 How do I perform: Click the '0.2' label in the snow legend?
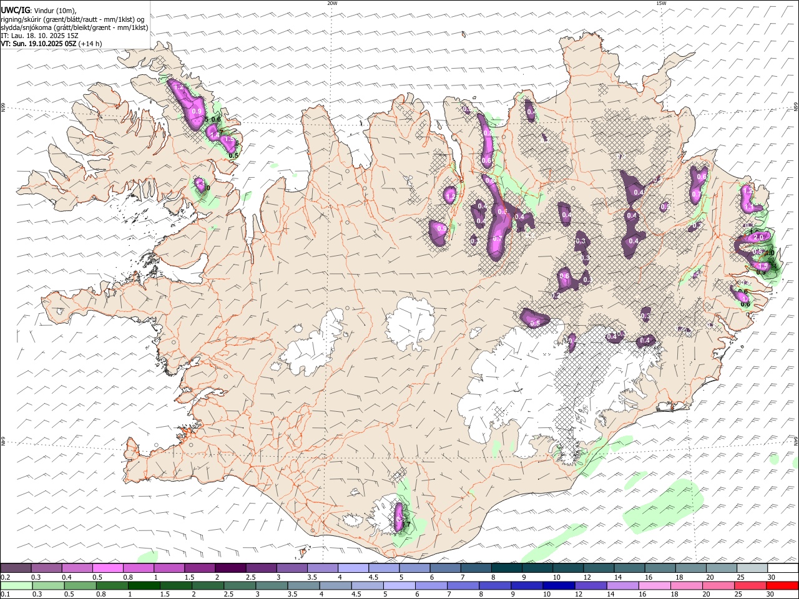(x=5, y=577)
